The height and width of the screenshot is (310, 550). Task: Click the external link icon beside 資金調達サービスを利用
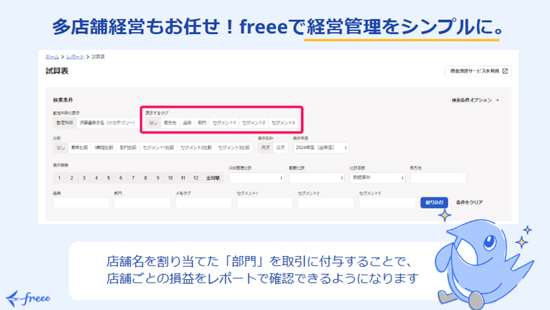(505, 71)
